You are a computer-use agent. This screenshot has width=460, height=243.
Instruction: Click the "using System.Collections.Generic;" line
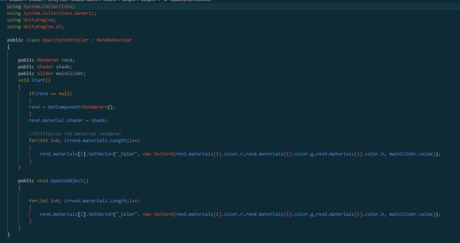52,13
